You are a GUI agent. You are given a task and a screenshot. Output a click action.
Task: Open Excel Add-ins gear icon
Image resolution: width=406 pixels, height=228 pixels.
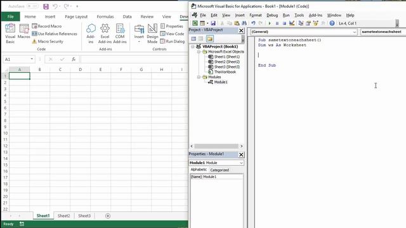tap(105, 34)
